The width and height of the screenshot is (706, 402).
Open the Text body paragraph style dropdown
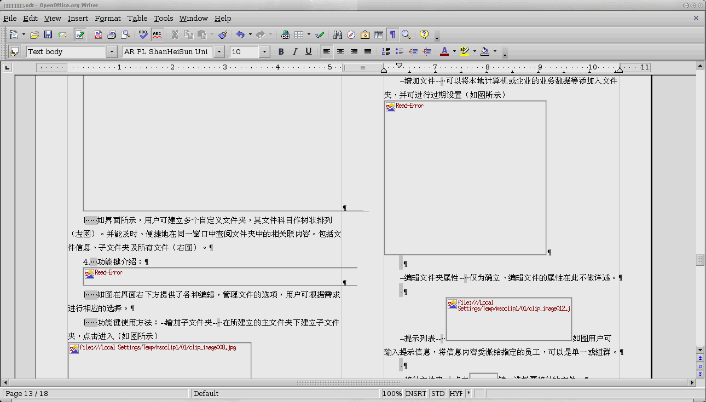pyautogui.click(x=112, y=52)
